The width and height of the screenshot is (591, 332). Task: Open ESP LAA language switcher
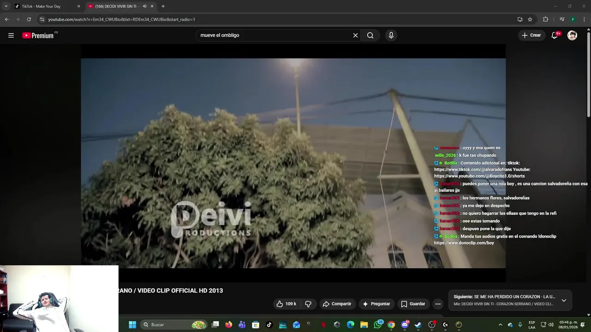pyautogui.click(x=532, y=325)
